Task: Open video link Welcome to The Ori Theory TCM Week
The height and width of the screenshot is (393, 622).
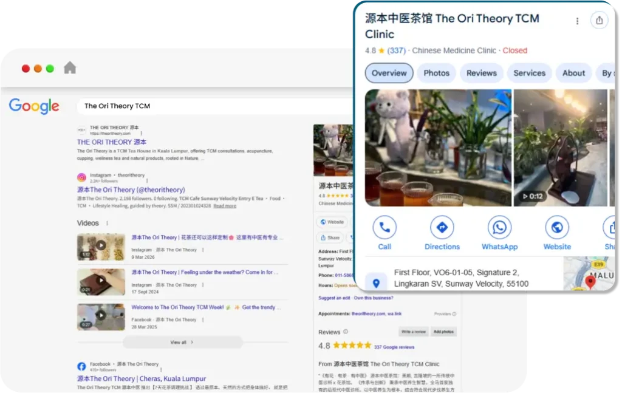Action: pos(206,307)
